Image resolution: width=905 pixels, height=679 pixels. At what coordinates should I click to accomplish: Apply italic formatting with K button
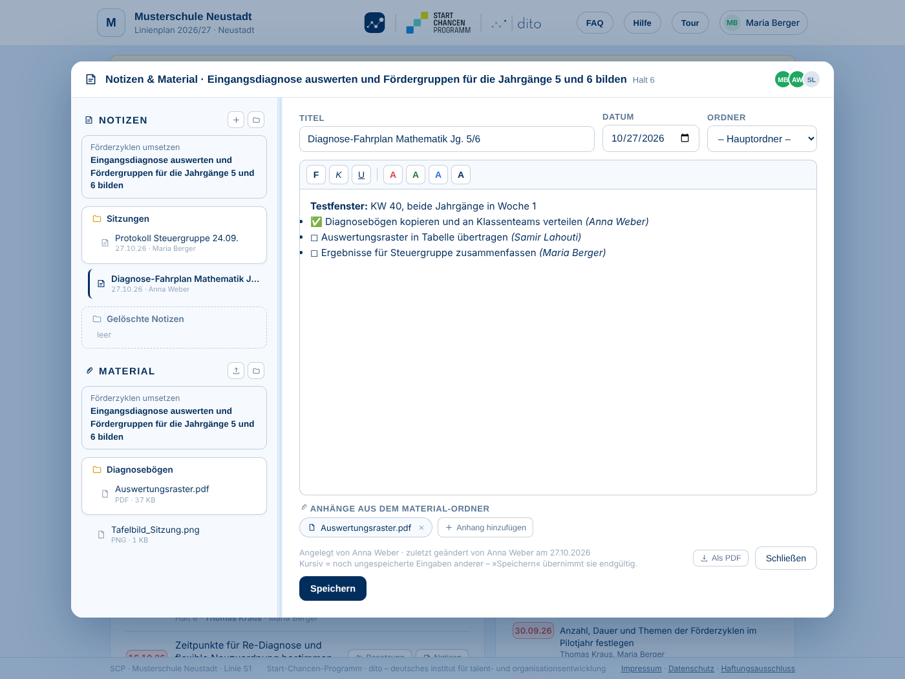[x=339, y=175]
